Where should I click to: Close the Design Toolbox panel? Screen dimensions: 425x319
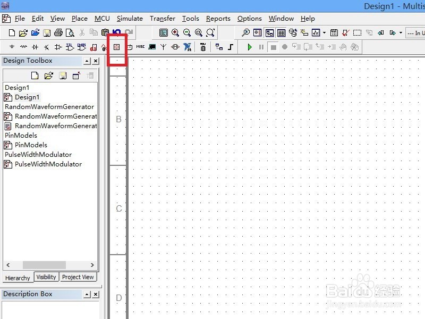[x=96, y=61]
